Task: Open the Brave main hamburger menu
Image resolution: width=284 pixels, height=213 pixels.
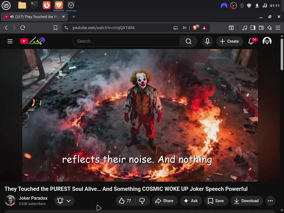Action: coord(278,28)
